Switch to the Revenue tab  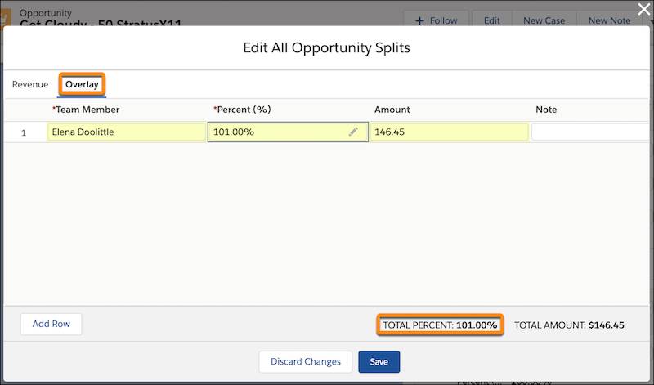coord(30,84)
